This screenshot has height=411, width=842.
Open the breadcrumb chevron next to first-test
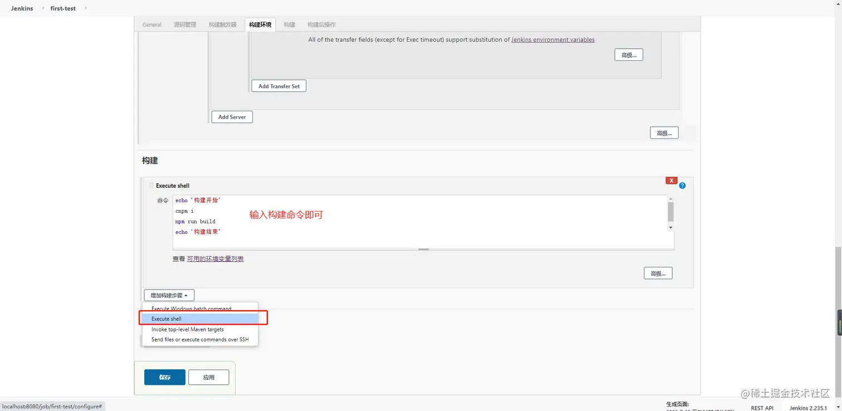[x=85, y=8]
